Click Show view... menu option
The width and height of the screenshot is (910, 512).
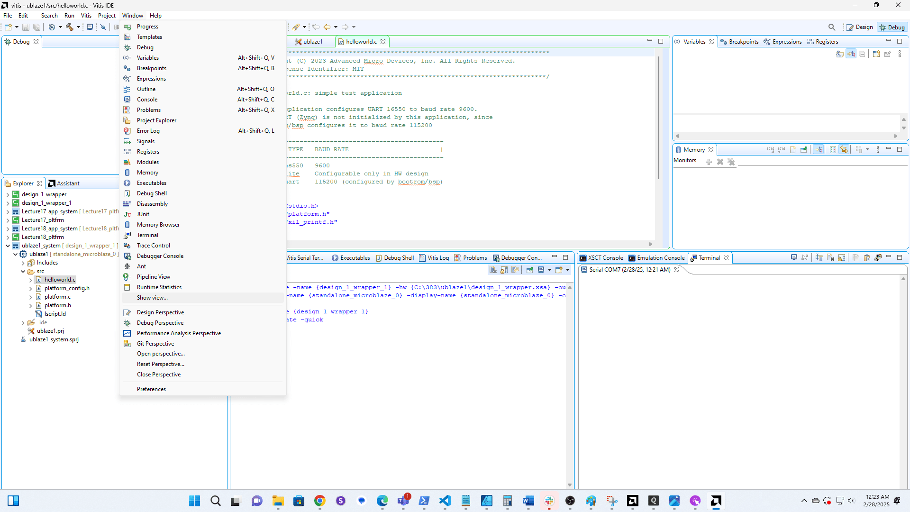(152, 298)
